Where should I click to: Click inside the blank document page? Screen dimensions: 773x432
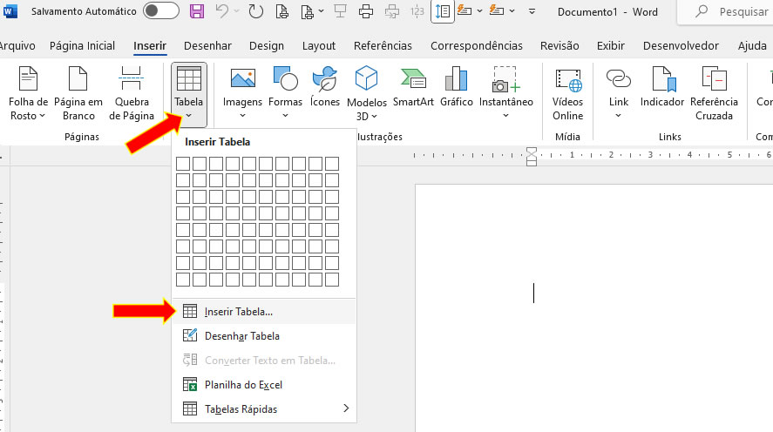pyautogui.click(x=594, y=308)
